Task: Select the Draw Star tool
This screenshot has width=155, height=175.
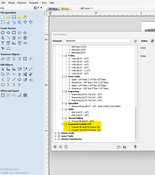Action: [25, 33]
